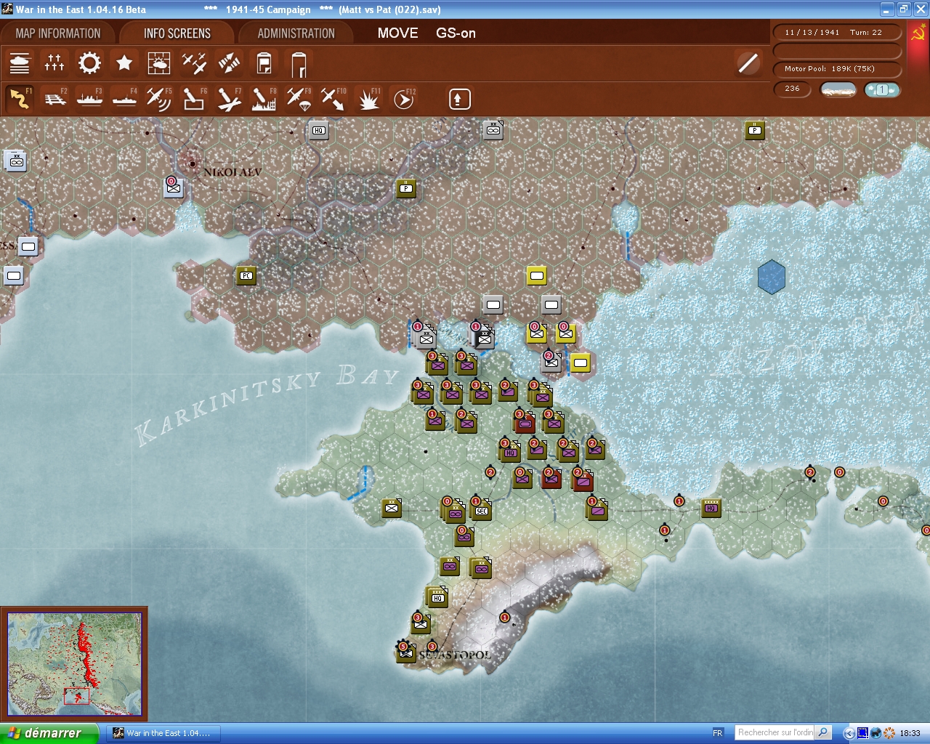Open the losses screen with grave crosses
Viewport: 930px width, 744px height.
coord(54,63)
